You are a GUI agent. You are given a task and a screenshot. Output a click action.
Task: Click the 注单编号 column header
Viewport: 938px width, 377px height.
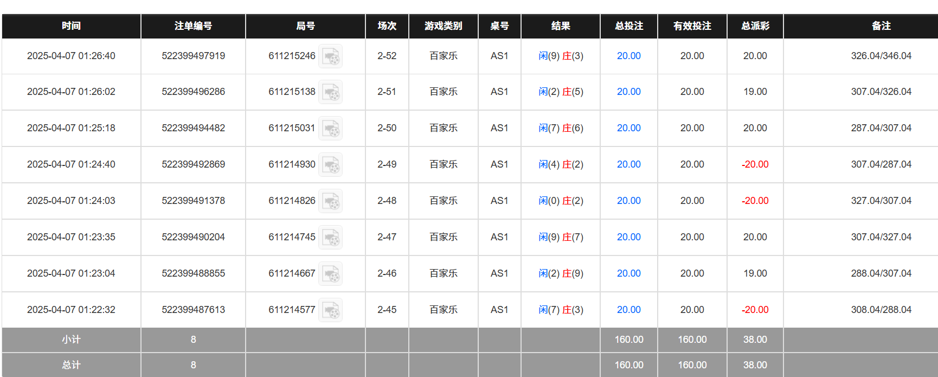pyautogui.click(x=193, y=25)
